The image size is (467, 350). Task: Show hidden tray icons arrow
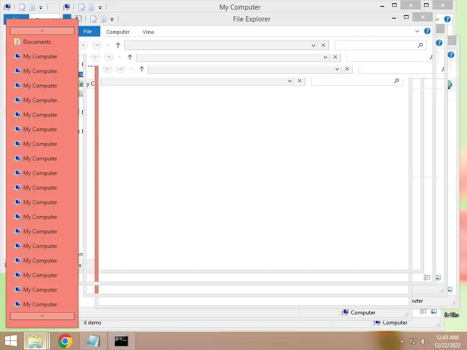point(402,341)
